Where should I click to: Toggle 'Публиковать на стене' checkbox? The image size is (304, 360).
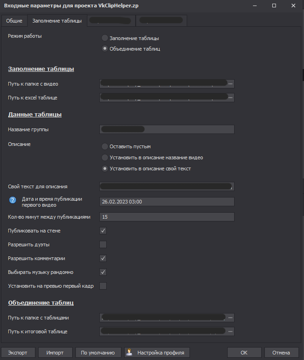(x=103, y=231)
